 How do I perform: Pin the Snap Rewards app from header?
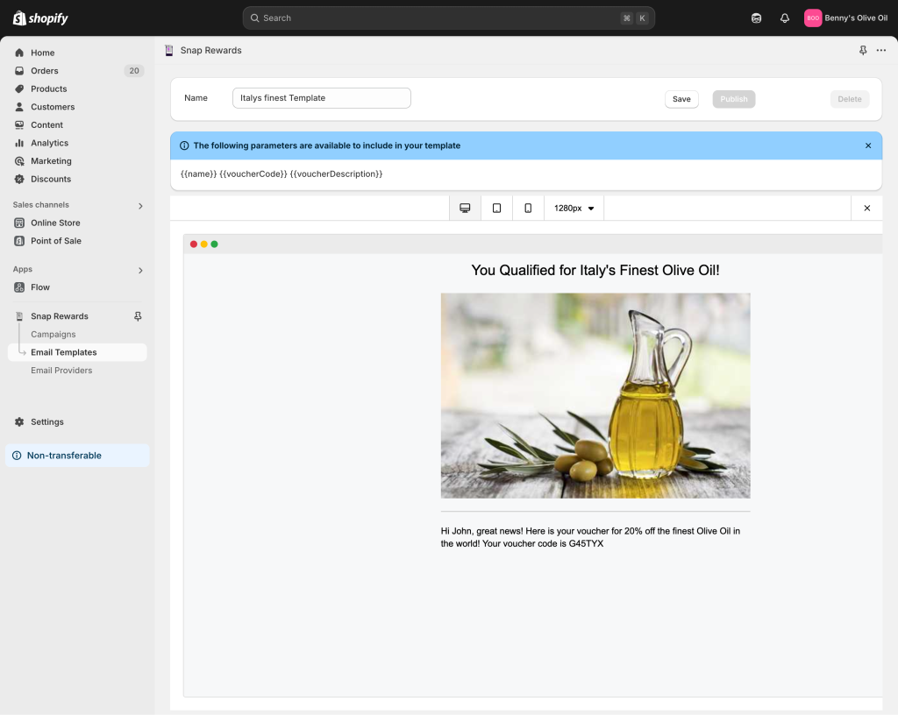pos(863,50)
